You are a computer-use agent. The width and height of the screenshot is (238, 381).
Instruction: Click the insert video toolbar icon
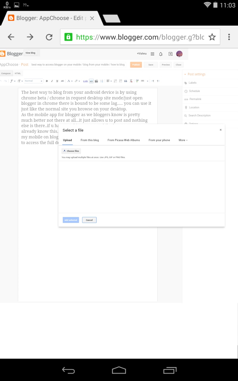click(96, 81)
